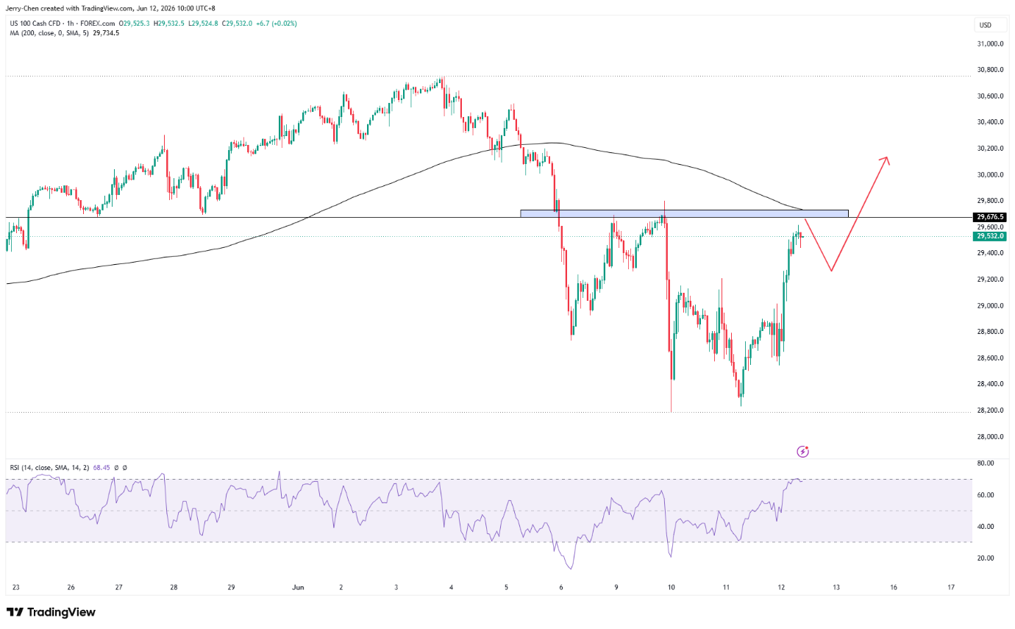This screenshot has height=629, width=1015.
Task: Click the 80.00 RSI axis label
Action: pyautogui.click(x=986, y=463)
